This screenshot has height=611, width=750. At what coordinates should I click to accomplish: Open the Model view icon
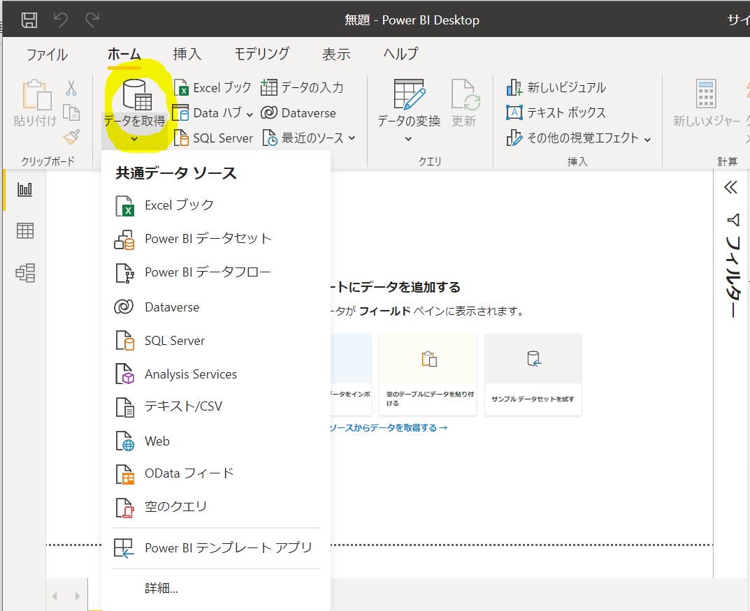tap(25, 273)
